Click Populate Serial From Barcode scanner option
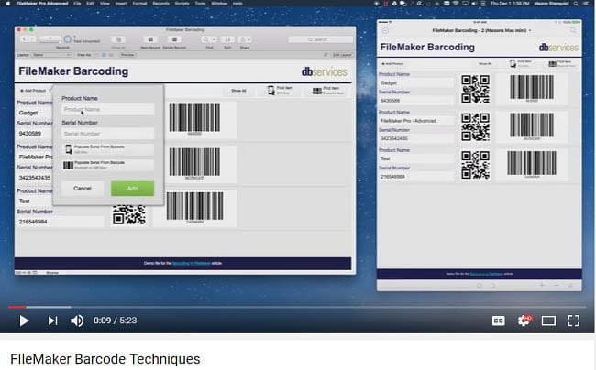Viewport: 596px width, 370px height. click(x=108, y=165)
